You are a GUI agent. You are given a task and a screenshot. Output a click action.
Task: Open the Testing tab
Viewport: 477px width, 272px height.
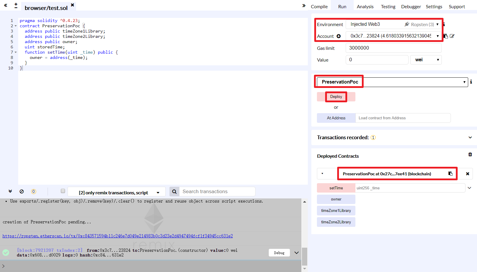click(x=388, y=6)
